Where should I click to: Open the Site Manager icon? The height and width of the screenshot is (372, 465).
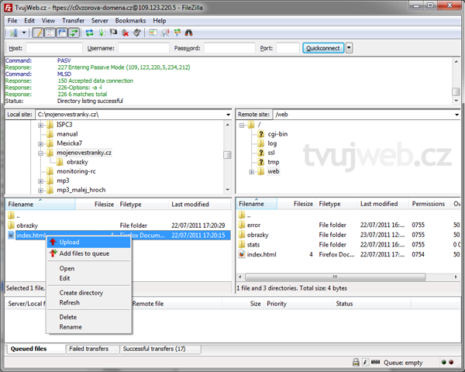[14, 33]
